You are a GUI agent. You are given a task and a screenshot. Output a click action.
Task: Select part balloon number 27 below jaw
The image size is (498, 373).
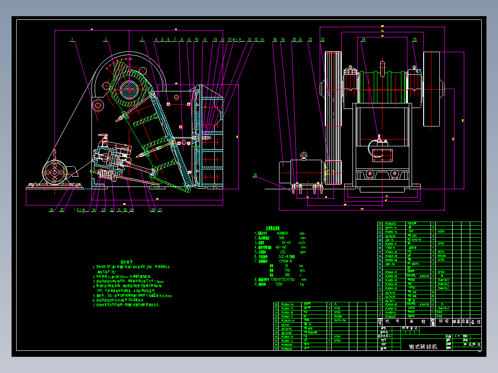pyautogui.click(x=160, y=210)
